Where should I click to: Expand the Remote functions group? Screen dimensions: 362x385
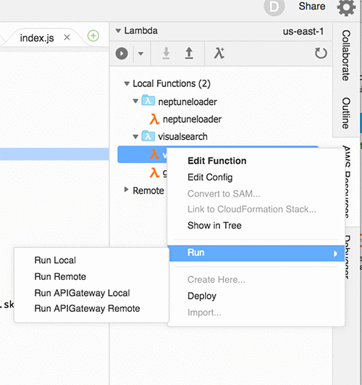coord(126,189)
